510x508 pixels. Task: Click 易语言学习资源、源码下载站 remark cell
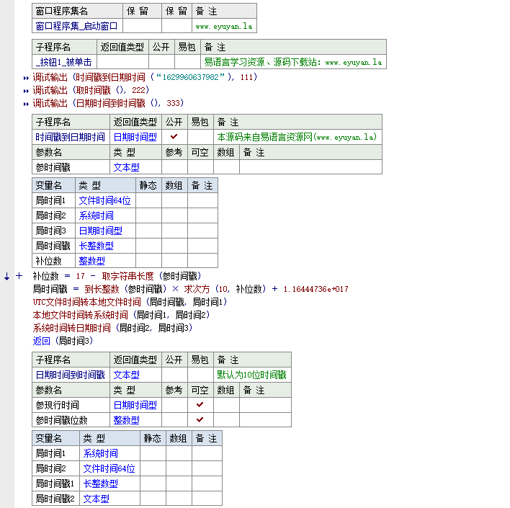[x=293, y=62]
